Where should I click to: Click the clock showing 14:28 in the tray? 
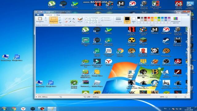189,109
